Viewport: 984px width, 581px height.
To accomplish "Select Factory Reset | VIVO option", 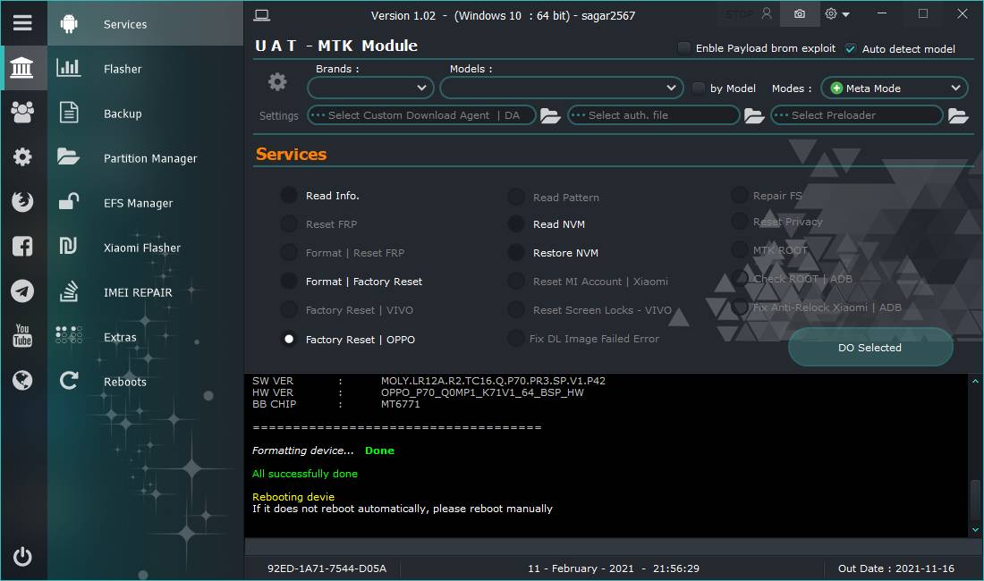I will coord(289,309).
